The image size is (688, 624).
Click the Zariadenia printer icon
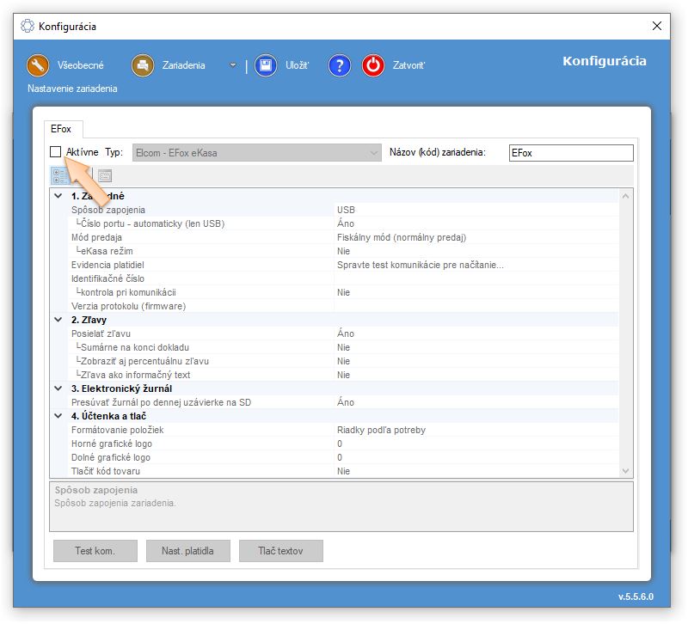point(143,65)
